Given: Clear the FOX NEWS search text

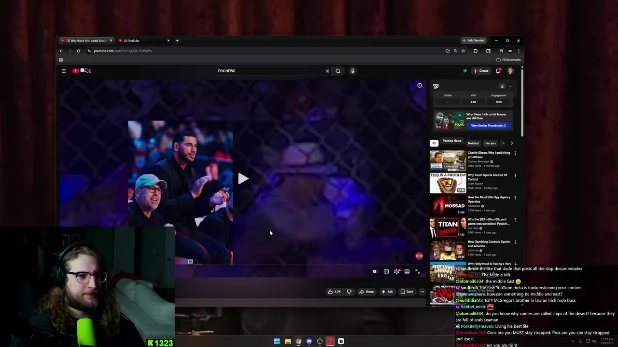Looking at the screenshot, I should tap(327, 71).
